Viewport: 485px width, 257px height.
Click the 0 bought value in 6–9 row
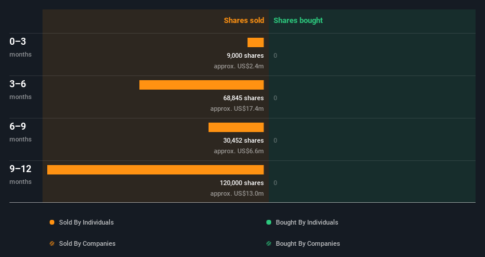(275, 140)
